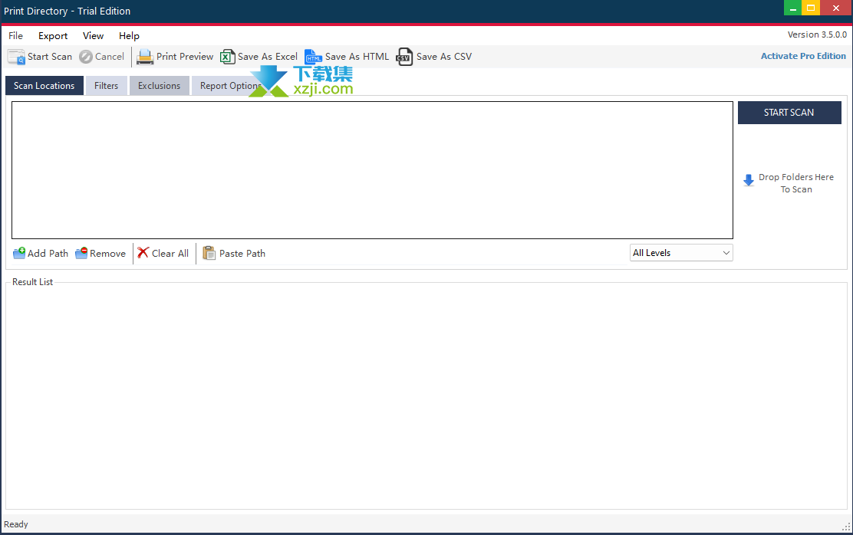Click the window resize grip in status bar
The width and height of the screenshot is (853, 535).
pos(846,527)
